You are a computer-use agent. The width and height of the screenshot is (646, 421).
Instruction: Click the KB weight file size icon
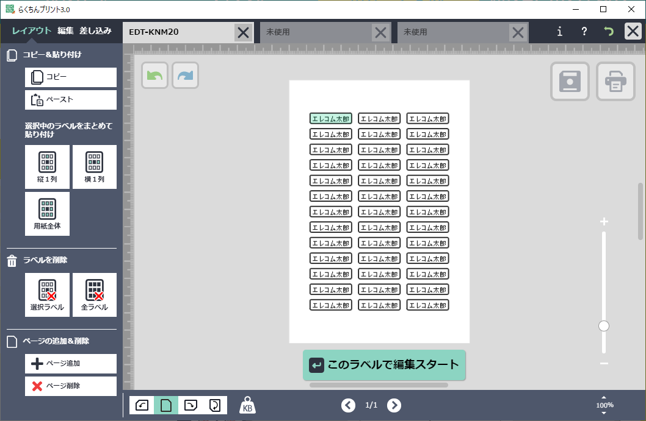[x=248, y=406]
